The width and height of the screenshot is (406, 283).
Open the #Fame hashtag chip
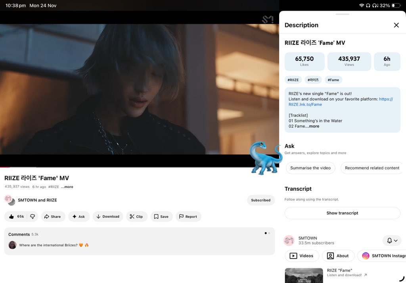[333, 80]
